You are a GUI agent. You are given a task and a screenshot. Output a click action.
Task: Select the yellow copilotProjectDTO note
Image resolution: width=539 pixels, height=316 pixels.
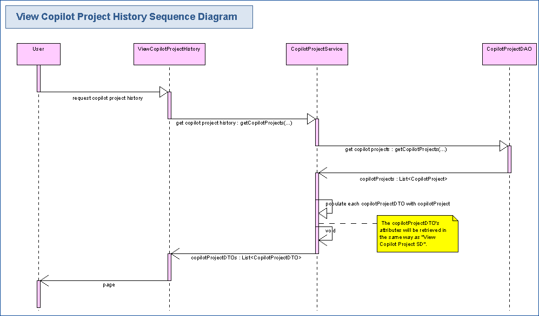pyautogui.click(x=417, y=233)
